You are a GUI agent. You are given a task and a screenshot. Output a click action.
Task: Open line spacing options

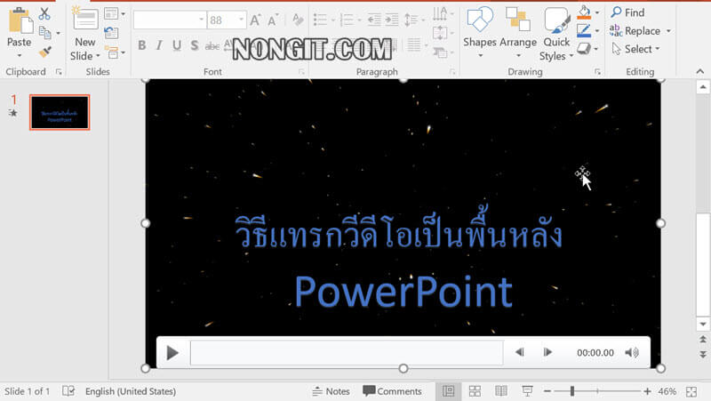tap(411, 20)
